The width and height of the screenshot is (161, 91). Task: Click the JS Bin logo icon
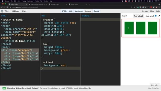pyautogui.click(x=2, y=11)
